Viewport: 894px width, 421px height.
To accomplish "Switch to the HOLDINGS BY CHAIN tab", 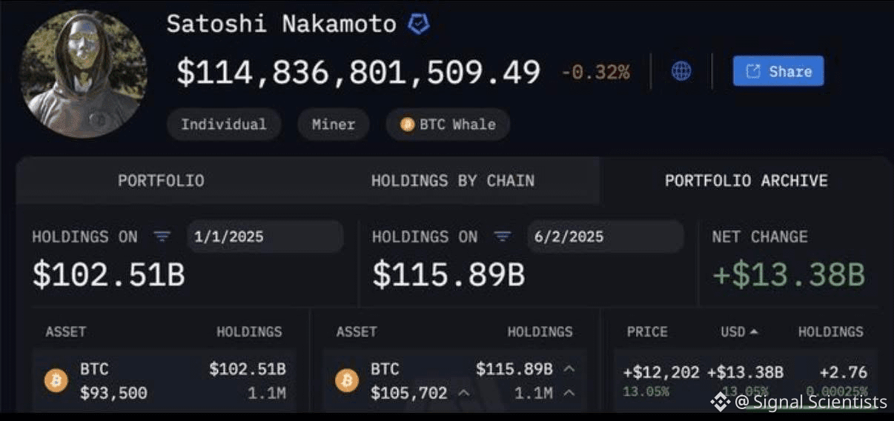I will point(452,181).
